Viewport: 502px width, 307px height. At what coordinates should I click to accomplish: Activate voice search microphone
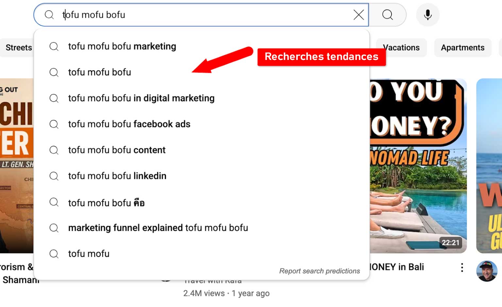(427, 15)
